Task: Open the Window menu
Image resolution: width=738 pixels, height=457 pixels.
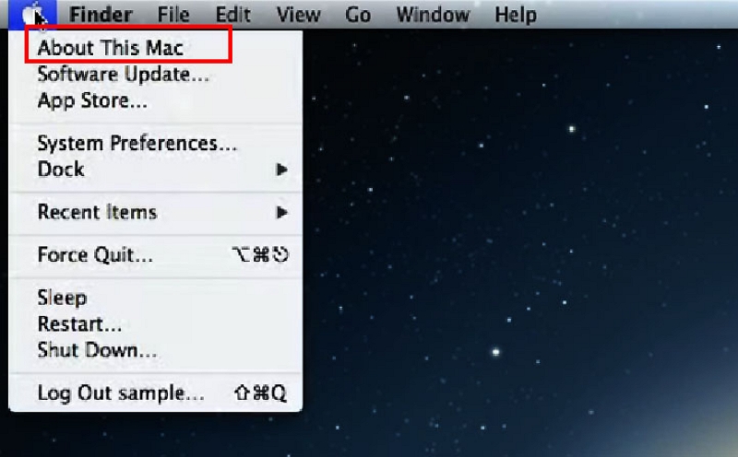Action: 433,15
